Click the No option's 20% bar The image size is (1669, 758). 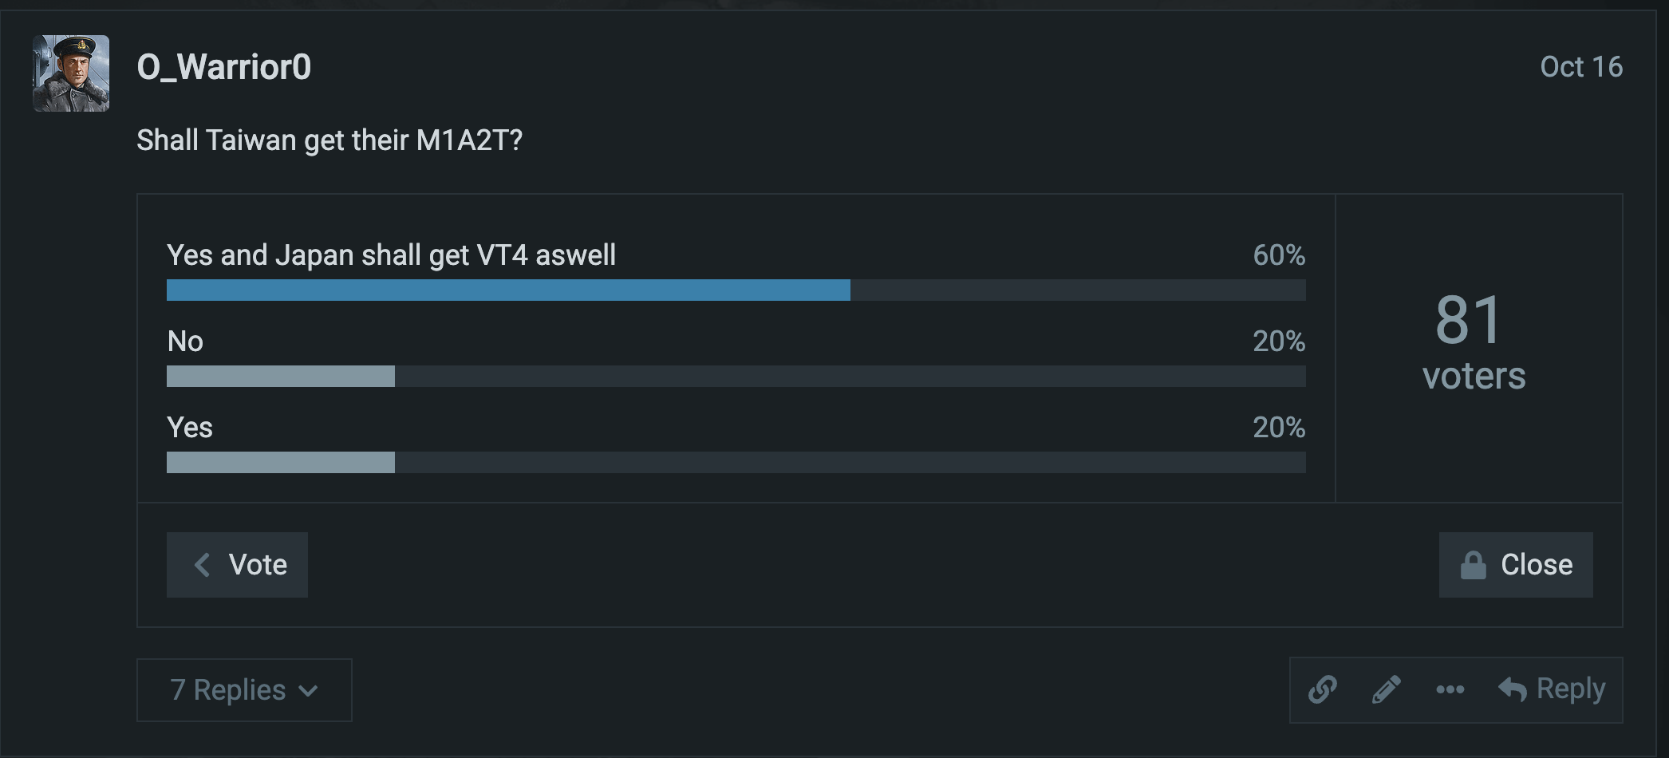281,377
